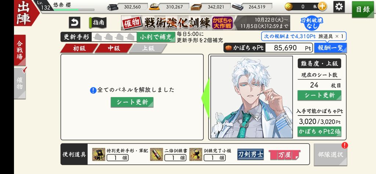Image resolution: width=376 pixels, height=174 pixels.
Task: Open the settings gear icon
Action: tap(339, 7)
